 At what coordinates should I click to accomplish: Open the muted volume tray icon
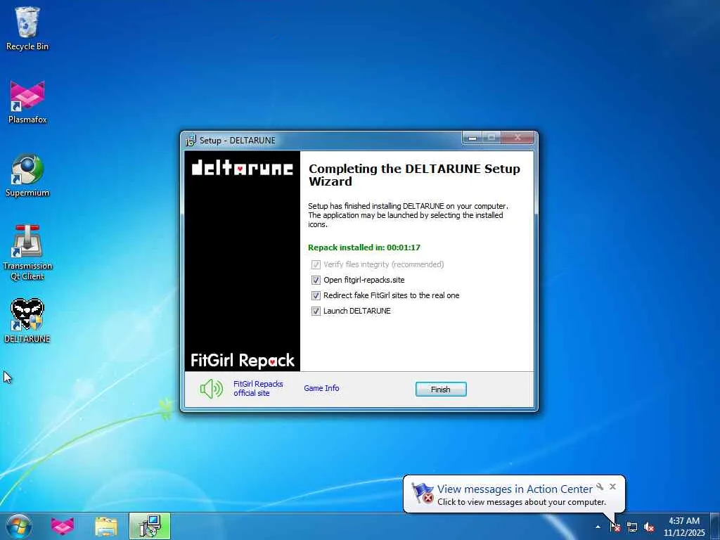(649, 527)
